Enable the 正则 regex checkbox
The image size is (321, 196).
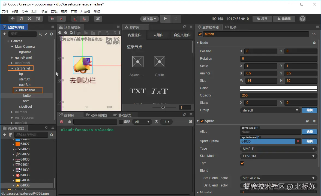click(121, 122)
